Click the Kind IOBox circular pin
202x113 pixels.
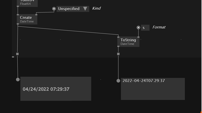pyautogui.click(x=54, y=9)
